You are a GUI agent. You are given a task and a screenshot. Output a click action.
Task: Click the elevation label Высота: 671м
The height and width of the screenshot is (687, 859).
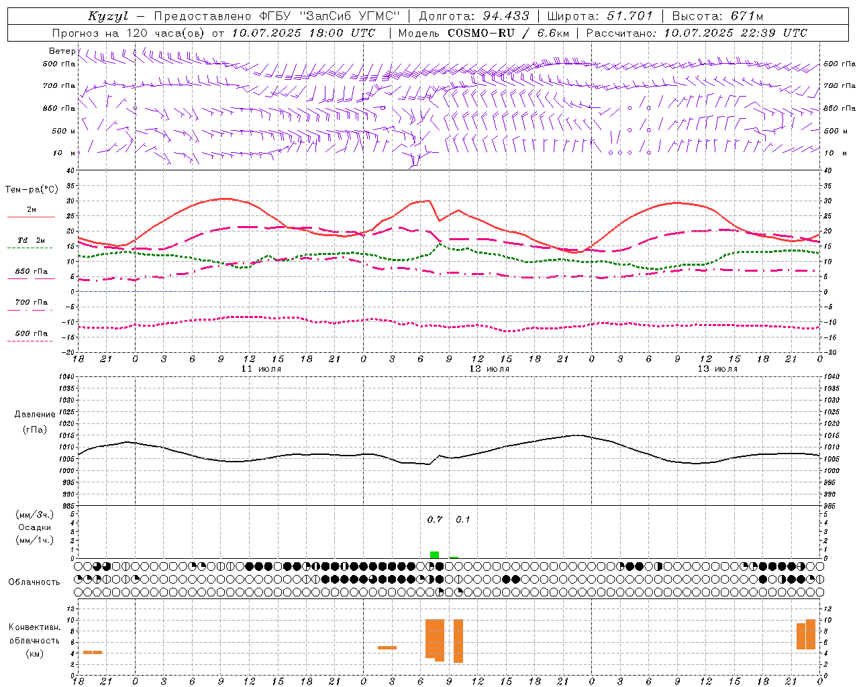717,16
